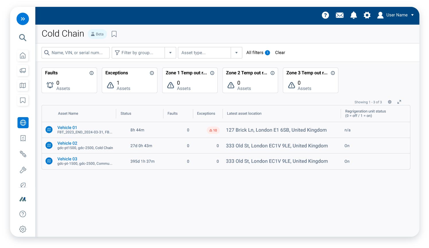Select the Zone 1 Temp card
Screen dimensions: 429x248
coord(190,80)
